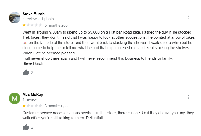Screen dimensions: 201x136
Task: Click the green M avatar for Max McKay
Action: pyautogui.click(x=15, y=98)
